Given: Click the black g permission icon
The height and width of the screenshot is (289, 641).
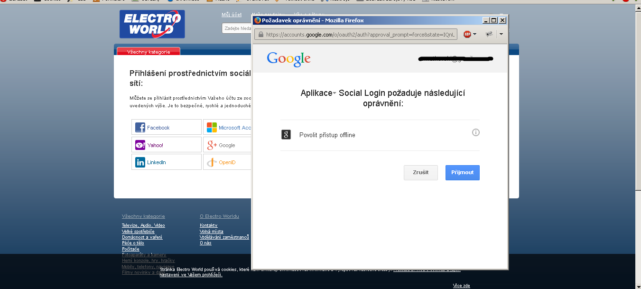Looking at the screenshot, I should point(286,134).
